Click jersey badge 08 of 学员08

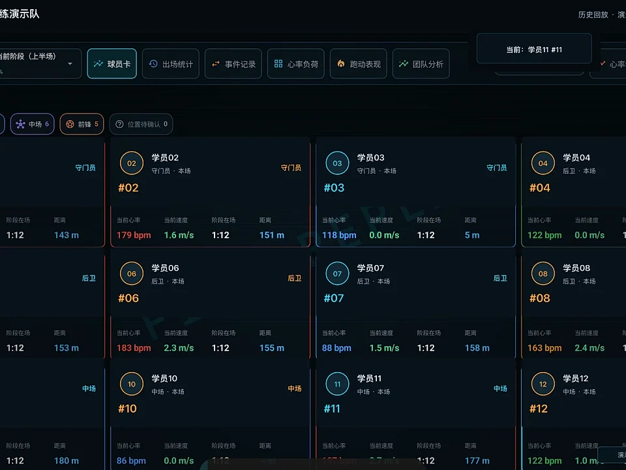pyautogui.click(x=543, y=274)
